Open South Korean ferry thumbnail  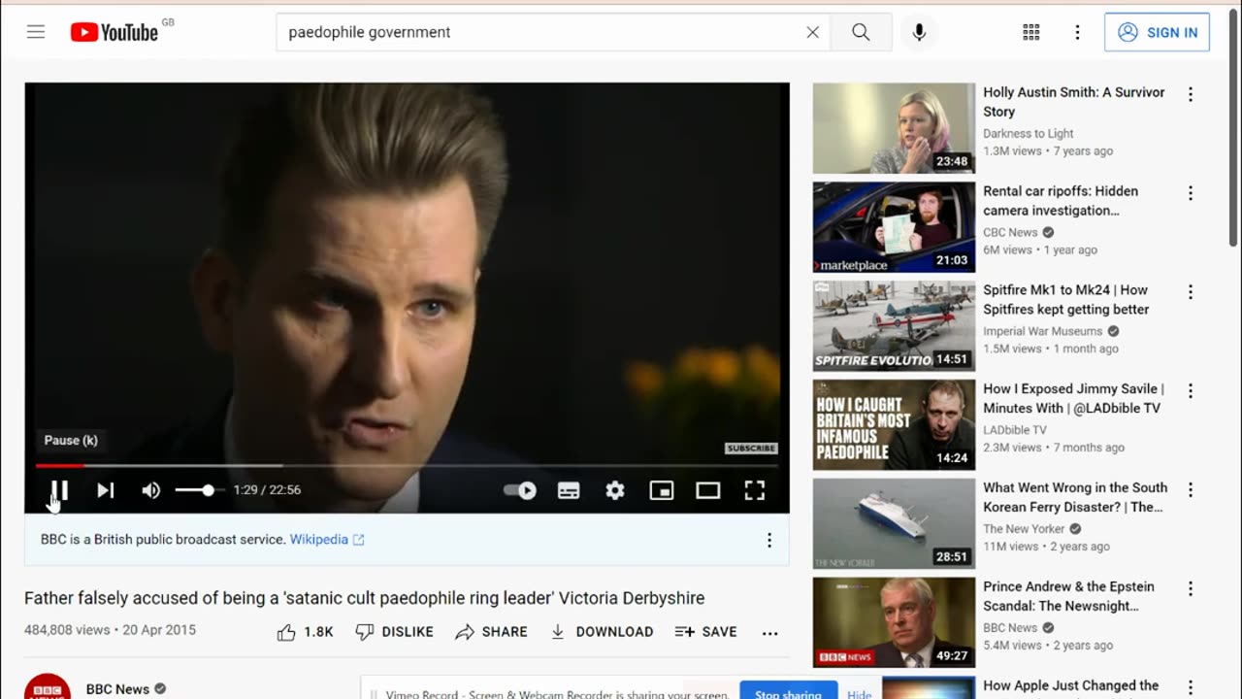point(894,524)
